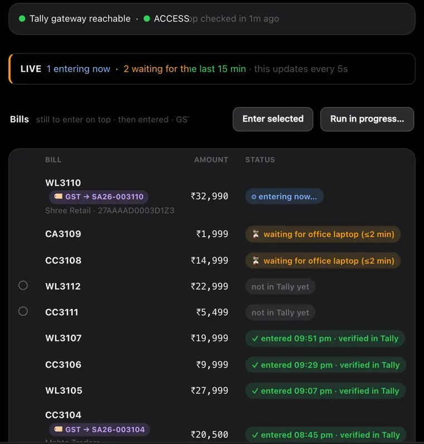Click the entering now... status pill
This screenshot has width=424, height=444.
coord(284,197)
